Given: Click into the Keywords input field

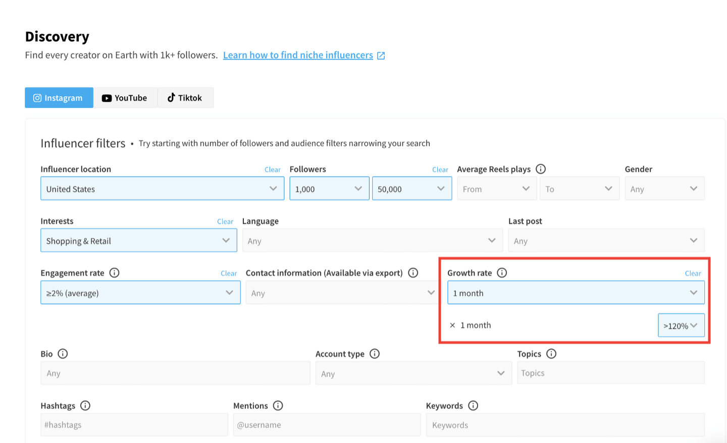Looking at the screenshot, I should (565, 425).
